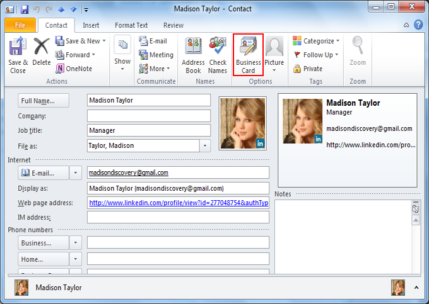Click the Save & Close ribbon button

(18, 55)
